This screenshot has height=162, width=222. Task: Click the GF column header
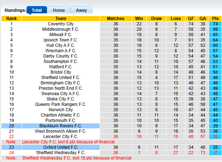[x=191, y=19]
